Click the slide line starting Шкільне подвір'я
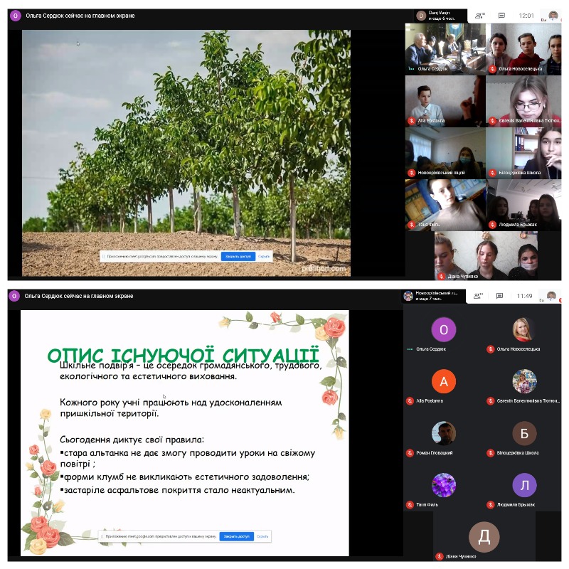This screenshot has width=569, height=569. (x=191, y=371)
